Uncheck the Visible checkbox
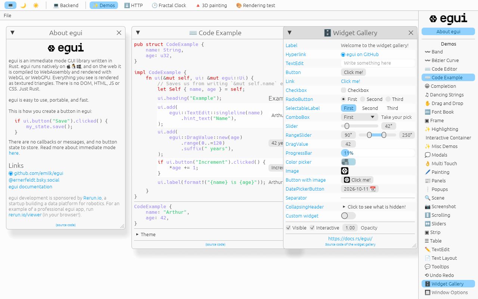 pos(296,228)
